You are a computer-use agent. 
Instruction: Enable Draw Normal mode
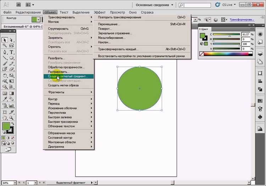(x=4, y=143)
